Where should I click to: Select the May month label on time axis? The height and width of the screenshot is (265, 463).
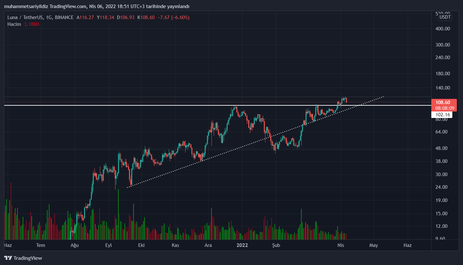[373, 245]
